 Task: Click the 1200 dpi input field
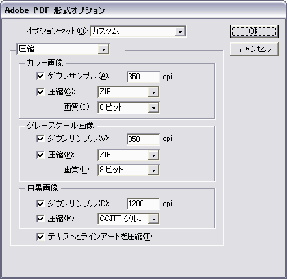[143, 204]
